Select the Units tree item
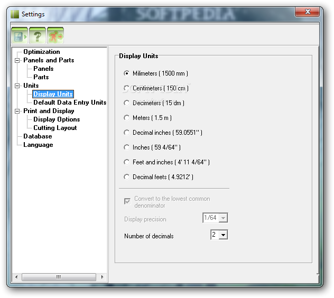 pyautogui.click(x=31, y=86)
